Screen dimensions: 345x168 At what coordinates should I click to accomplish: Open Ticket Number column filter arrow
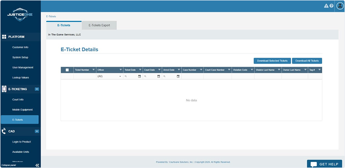tap(93, 70)
